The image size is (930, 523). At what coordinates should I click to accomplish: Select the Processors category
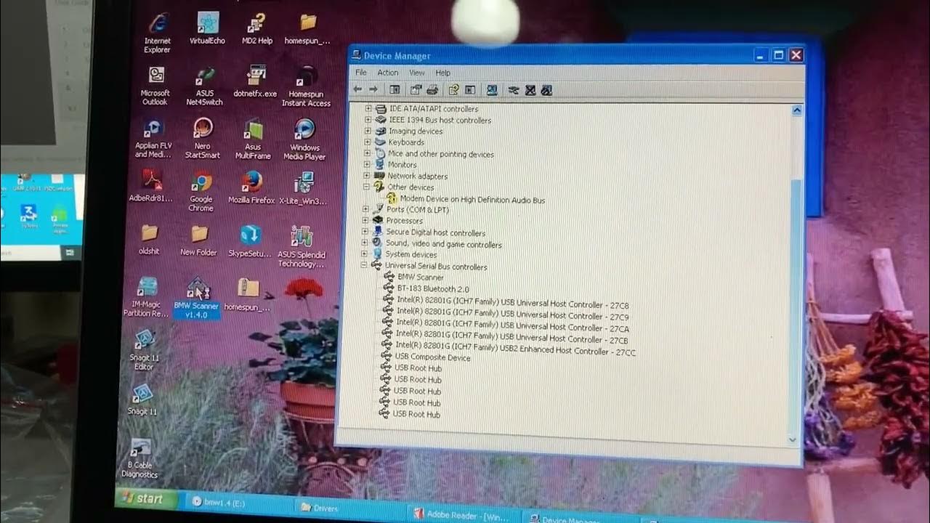[x=404, y=221]
